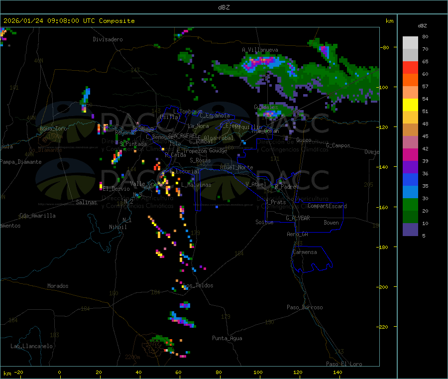Click the 0 km horizontal axis tick

pyautogui.click(x=59, y=372)
